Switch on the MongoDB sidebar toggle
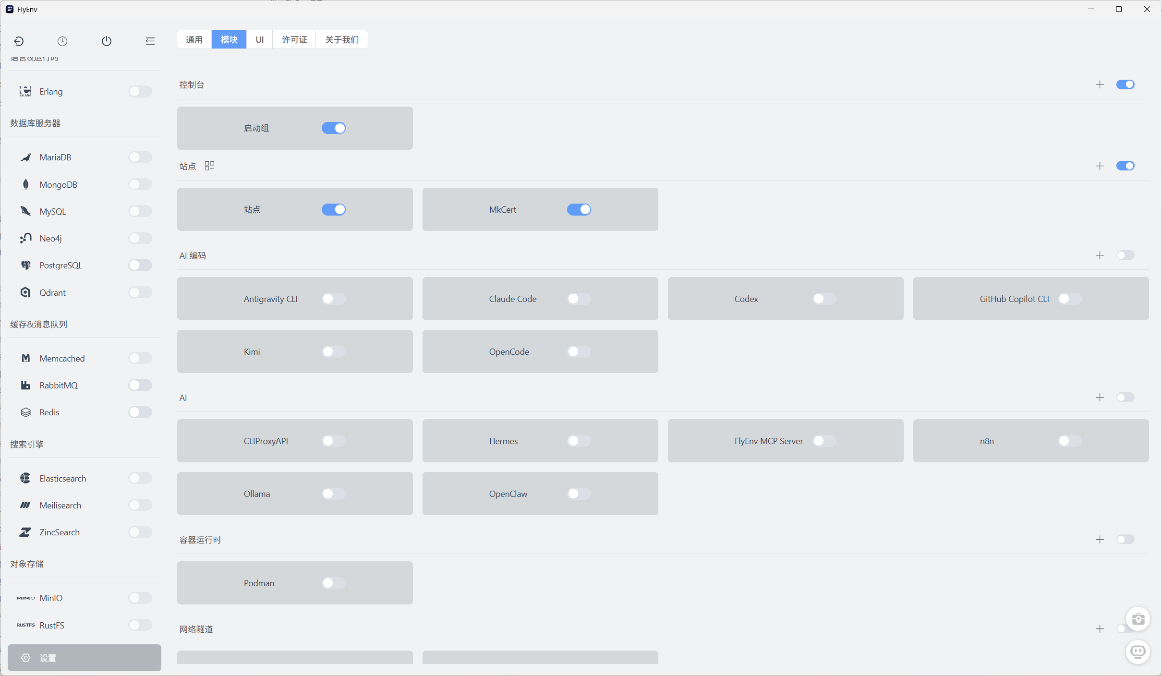Viewport: 1162px width, 676px height. [x=140, y=184]
